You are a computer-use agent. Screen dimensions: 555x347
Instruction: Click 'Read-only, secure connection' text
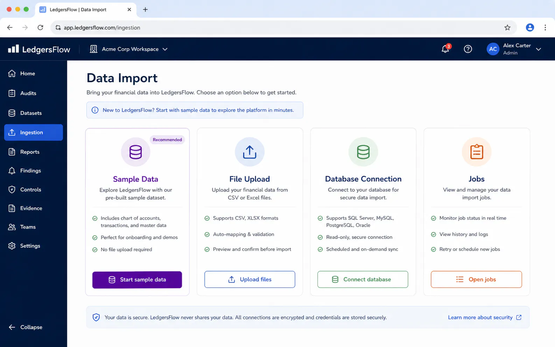(x=359, y=237)
